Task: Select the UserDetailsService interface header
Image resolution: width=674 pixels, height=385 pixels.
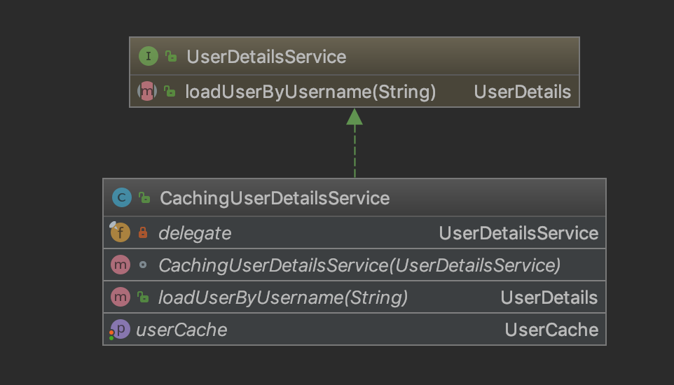Action: click(x=266, y=57)
